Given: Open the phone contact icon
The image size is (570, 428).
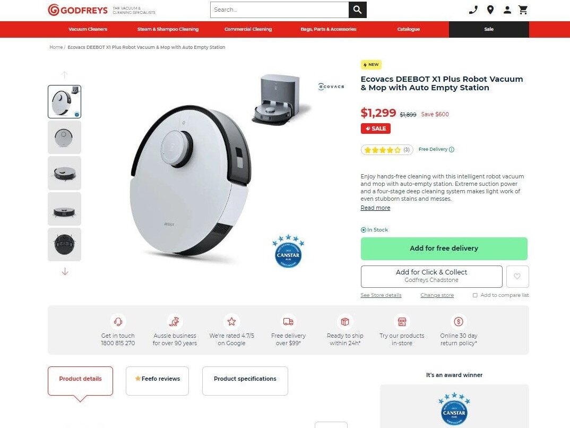Looking at the screenshot, I should point(473,10).
